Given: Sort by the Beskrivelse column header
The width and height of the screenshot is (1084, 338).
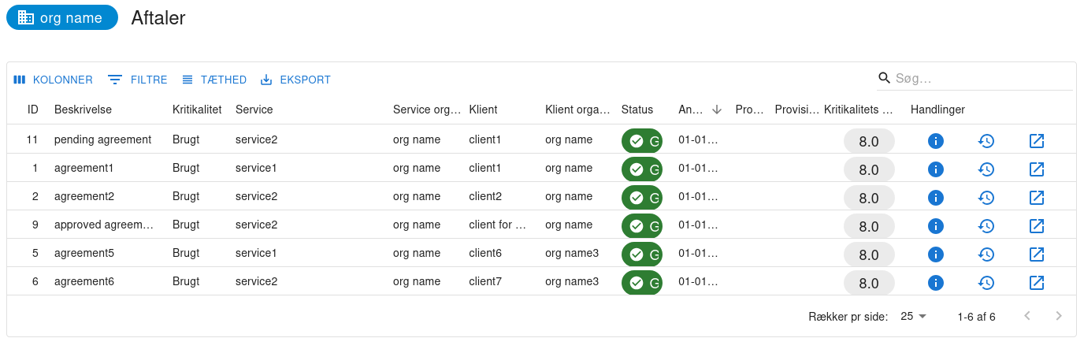Looking at the screenshot, I should pyautogui.click(x=83, y=110).
